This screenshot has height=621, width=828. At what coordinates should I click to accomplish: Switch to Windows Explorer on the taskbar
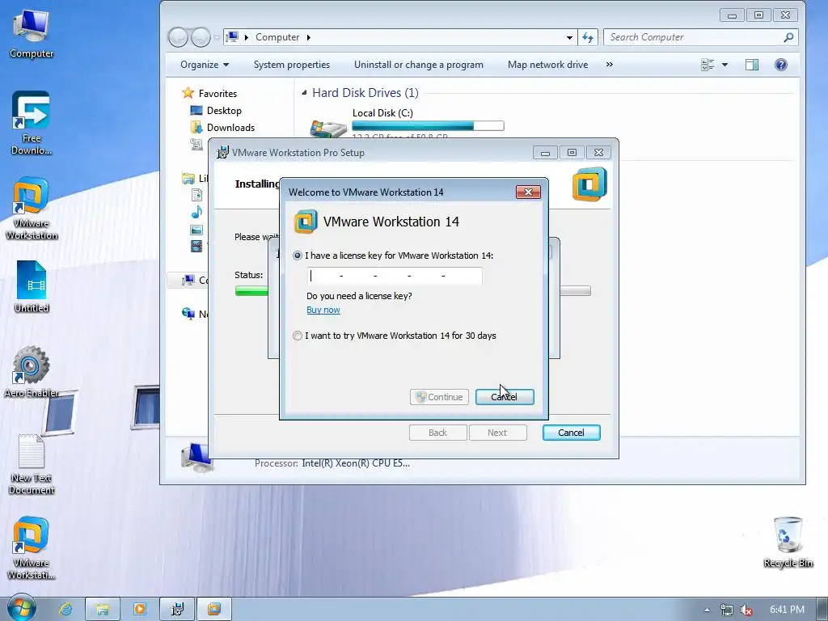tap(103, 609)
